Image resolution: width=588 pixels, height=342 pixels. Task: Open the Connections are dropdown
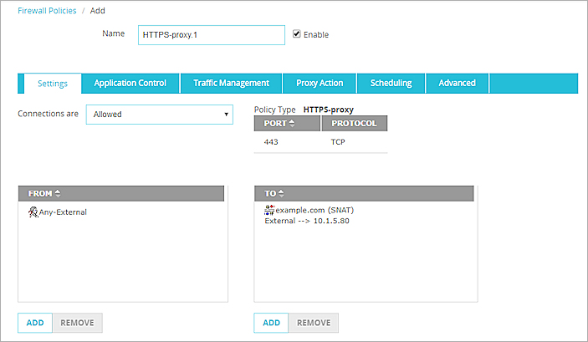pyautogui.click(x=159, y=115)
